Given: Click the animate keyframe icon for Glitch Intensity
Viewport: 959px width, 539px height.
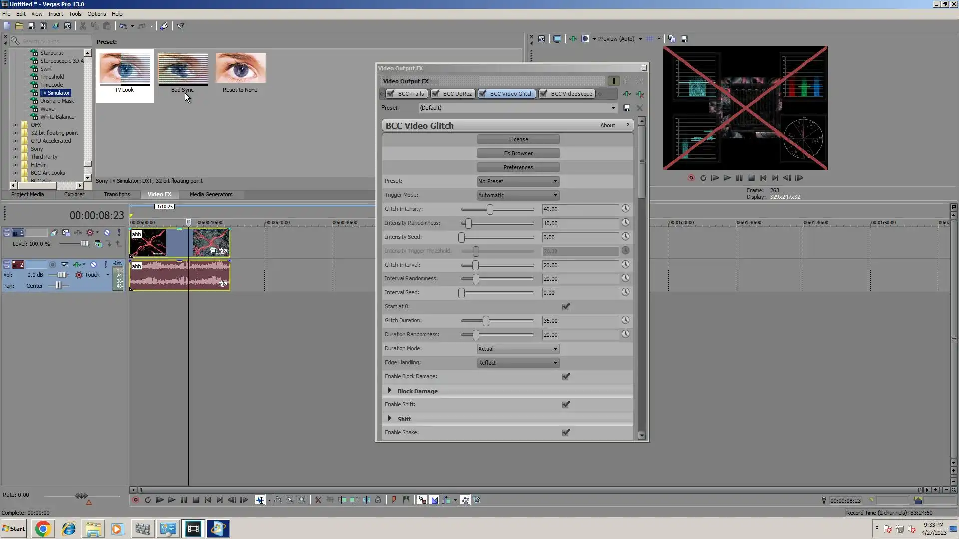Looking at the screenshot, I should point(625,209).
